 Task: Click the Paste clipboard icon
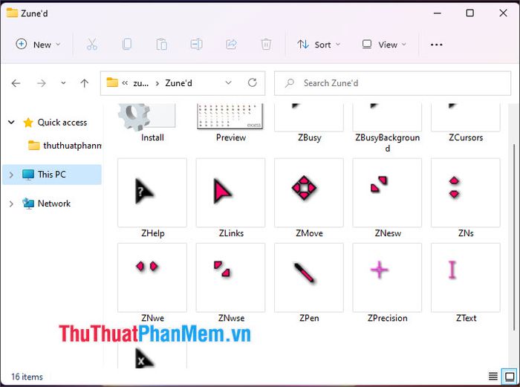(161, 44)
